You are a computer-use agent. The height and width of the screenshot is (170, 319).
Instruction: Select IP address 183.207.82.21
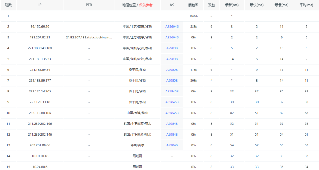pyautogui.click(x=40, y=37)
